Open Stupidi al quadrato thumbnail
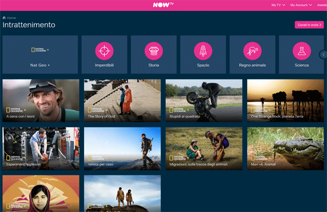This screenshot has width=327, height=212. [x=204, y=100]
